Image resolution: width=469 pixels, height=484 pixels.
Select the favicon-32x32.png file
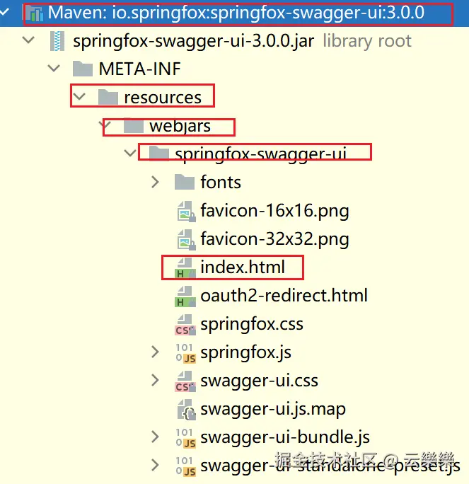pos(274,240)
